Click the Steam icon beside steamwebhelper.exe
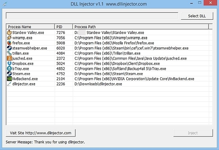The image size is (219, 150). [9, 48]
